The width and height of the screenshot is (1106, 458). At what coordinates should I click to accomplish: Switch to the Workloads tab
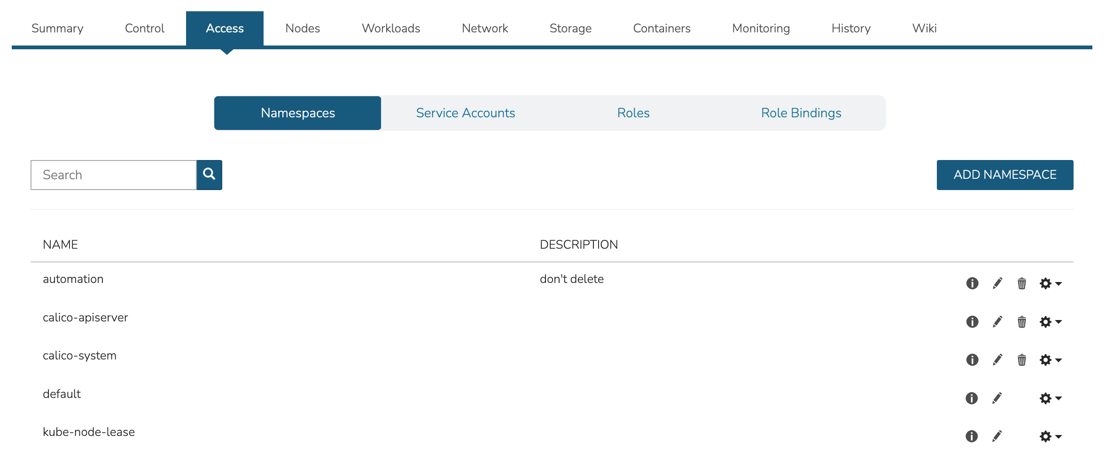pyautogui.click(x=391, y=28)
